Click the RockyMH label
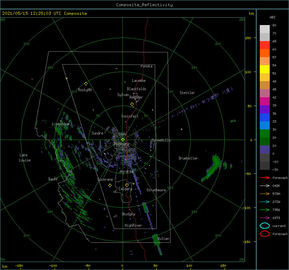289x270 pixels. (x=85, y=90)
